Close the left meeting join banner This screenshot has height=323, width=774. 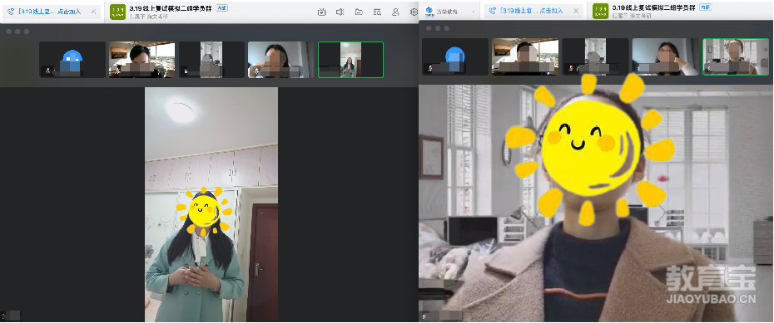point(93,12)
